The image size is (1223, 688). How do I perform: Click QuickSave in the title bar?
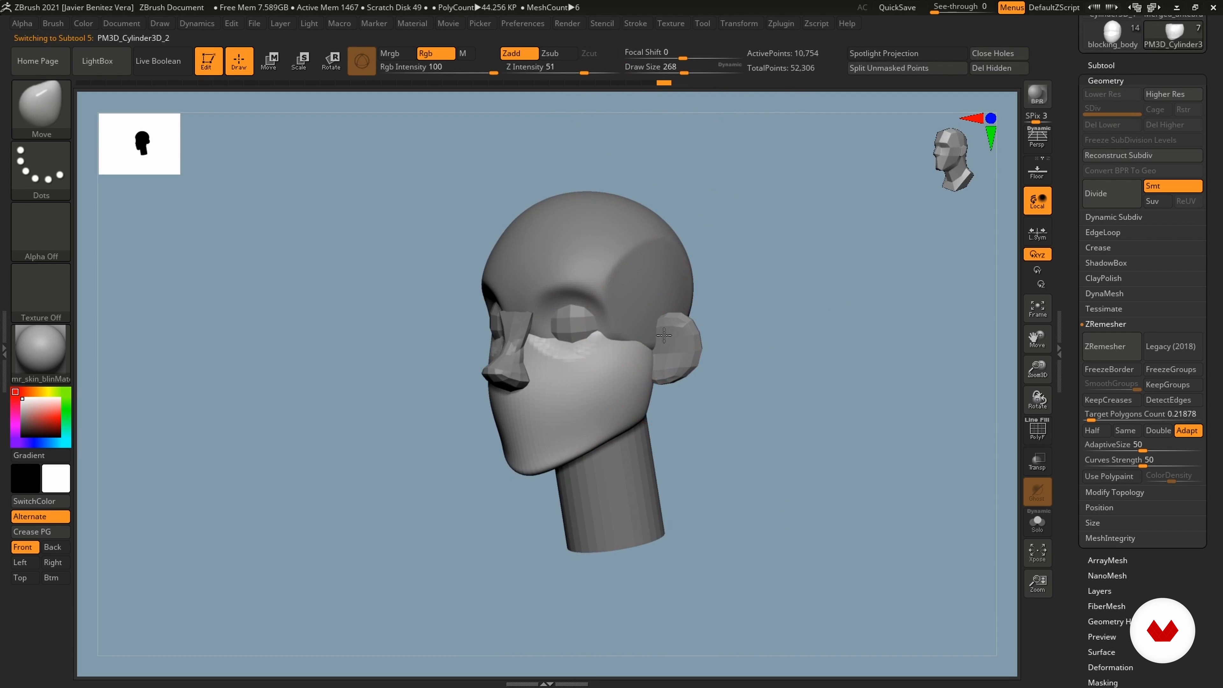pos(897,7)
